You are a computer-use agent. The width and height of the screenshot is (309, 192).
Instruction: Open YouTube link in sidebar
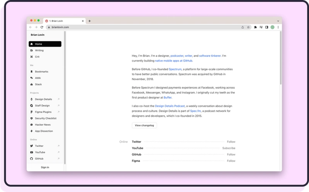point(45,152)
